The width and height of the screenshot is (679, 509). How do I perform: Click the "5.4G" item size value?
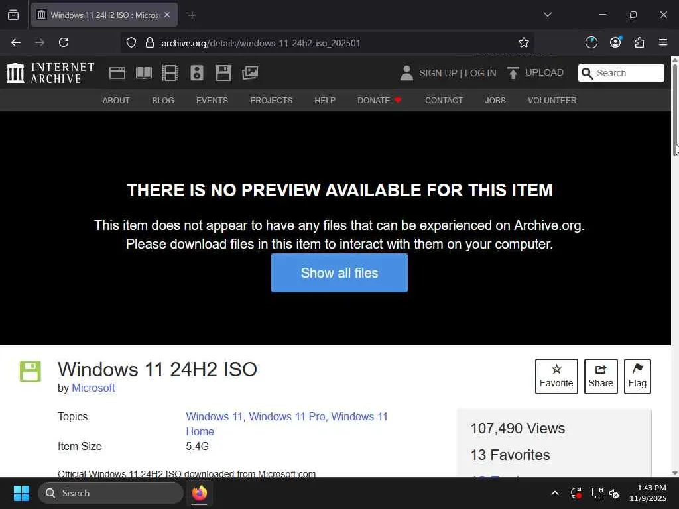click(x=197, y=446)
